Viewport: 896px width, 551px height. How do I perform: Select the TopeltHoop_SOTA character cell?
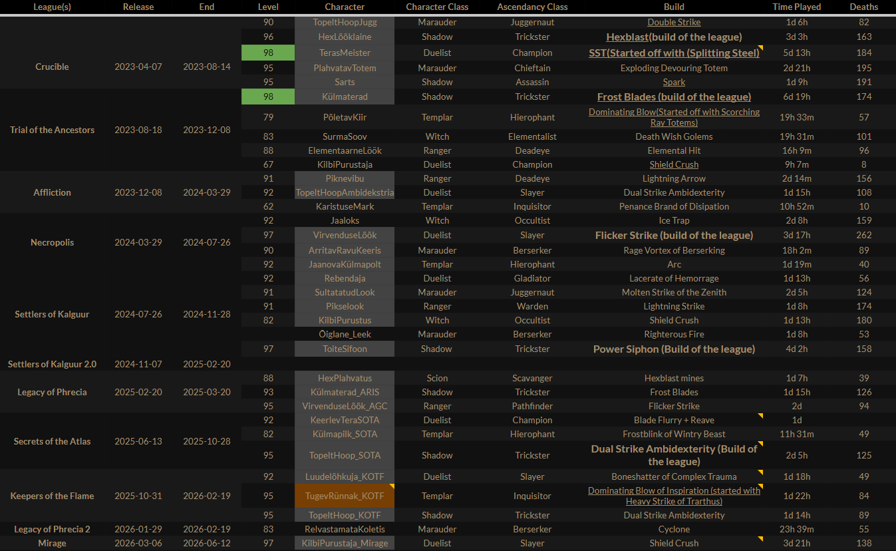[345, 455]
